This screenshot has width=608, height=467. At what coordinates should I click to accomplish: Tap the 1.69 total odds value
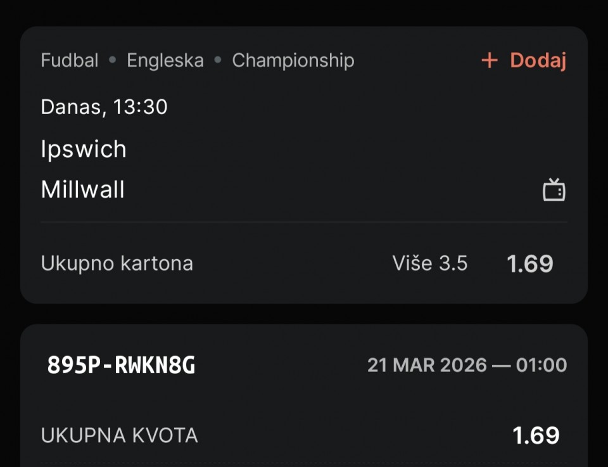[536, 435]
